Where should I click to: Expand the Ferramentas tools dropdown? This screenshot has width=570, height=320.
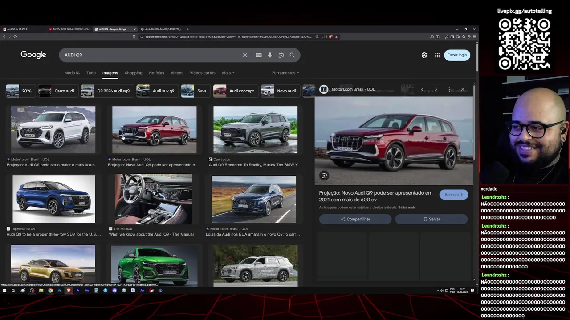tap(285, 73)
